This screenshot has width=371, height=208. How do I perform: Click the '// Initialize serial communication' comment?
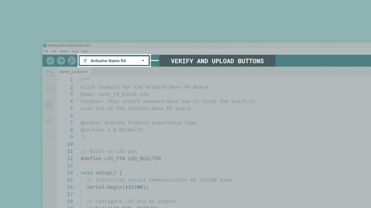point(159,180)
